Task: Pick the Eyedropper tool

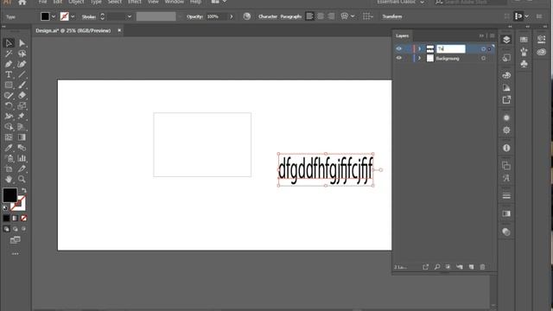Action: pyautogui.click(x=9, y=148)
